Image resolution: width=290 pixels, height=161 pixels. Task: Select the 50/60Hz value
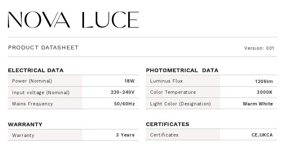(x=124, y=104)
